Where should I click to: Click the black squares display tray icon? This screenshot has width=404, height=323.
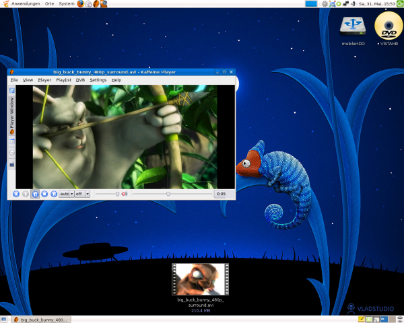346,4
